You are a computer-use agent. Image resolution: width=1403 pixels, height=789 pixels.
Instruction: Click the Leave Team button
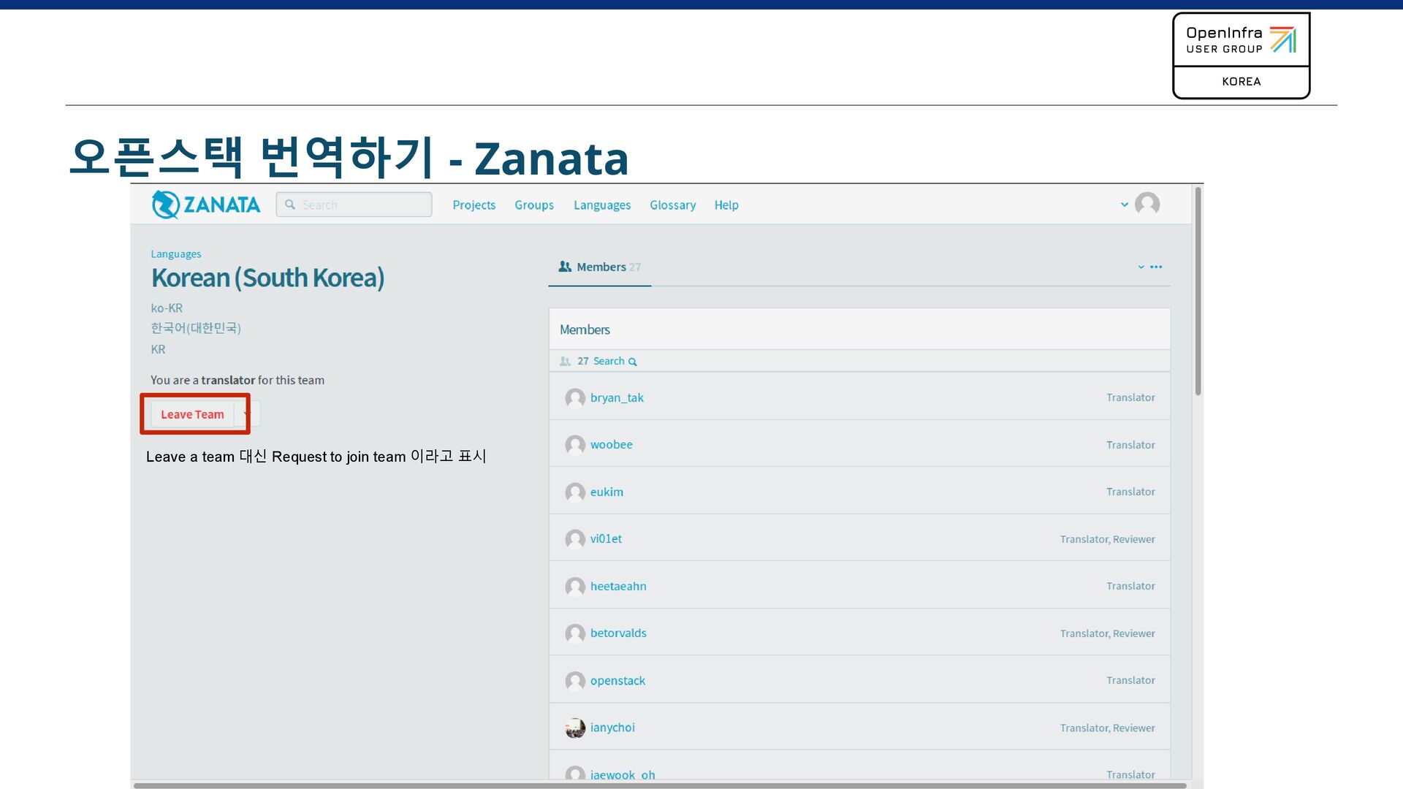coord(192,414)
